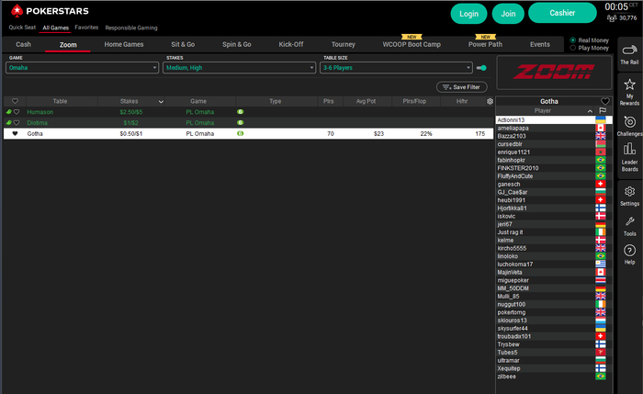Open The Rail sidebar panel
The image size is (643, 394).
click(x=629, y=54)
